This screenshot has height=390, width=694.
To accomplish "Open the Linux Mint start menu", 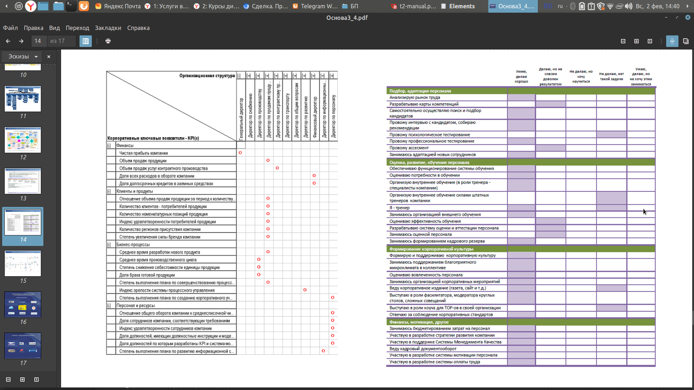I will click(x=19, y=6).
